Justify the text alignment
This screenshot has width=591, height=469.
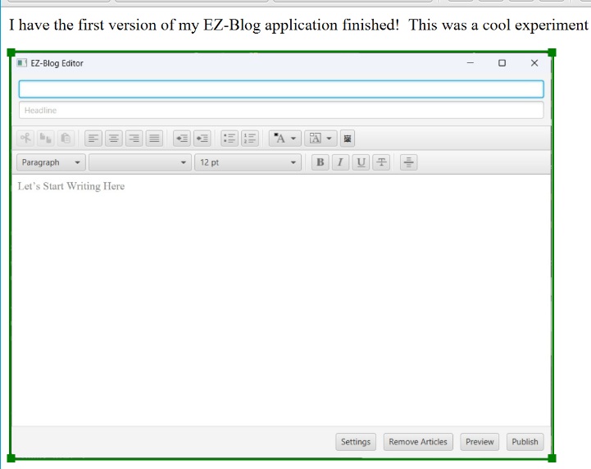(x=154, y=139)
